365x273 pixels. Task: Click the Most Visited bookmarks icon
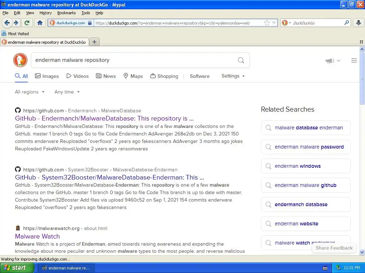tap(4, 33)
